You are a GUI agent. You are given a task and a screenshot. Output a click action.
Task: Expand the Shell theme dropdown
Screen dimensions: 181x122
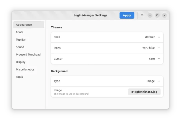tap(107, 37)
